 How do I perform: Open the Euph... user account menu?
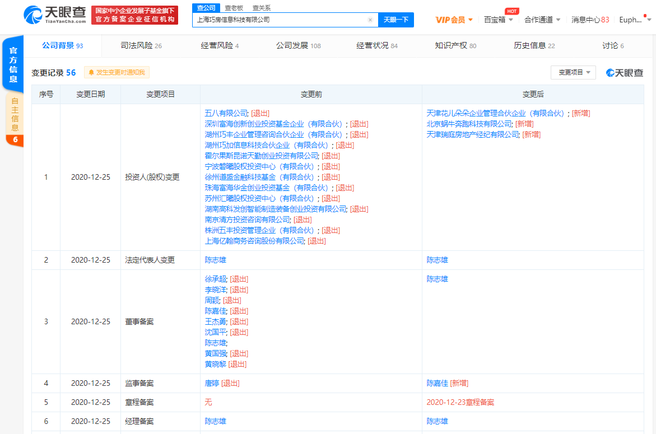pyautogui.click(x=635, y=20)
